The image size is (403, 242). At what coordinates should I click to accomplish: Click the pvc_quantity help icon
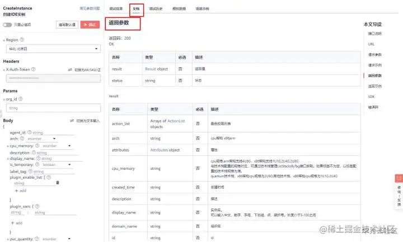coord(37,239)
